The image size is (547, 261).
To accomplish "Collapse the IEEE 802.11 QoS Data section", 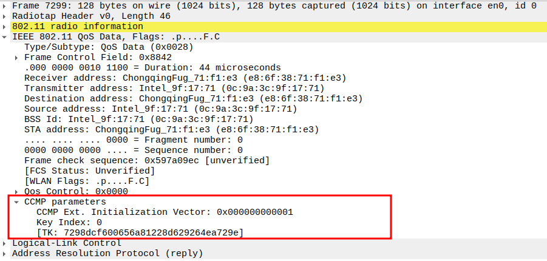I will tap(5, 37).
